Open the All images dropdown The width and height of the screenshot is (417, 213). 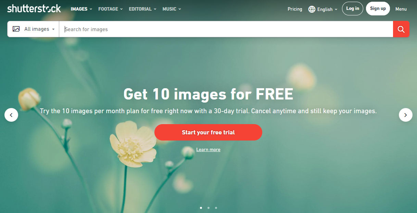[34, 29]
